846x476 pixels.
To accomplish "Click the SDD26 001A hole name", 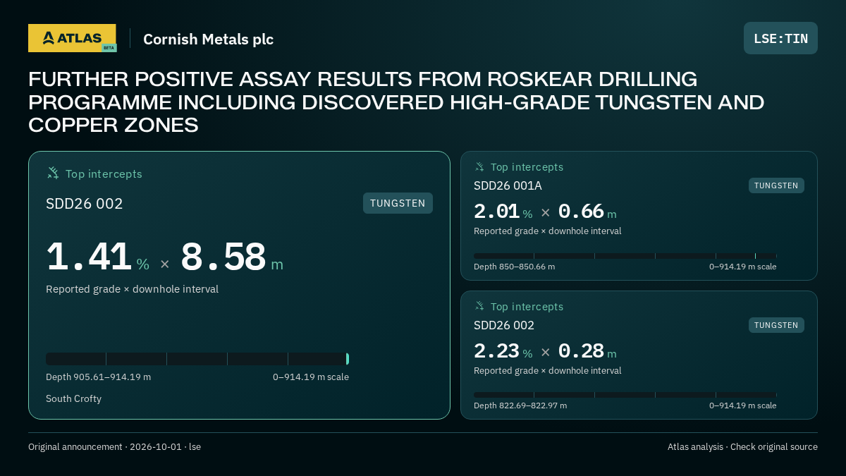I will point(508,185).
